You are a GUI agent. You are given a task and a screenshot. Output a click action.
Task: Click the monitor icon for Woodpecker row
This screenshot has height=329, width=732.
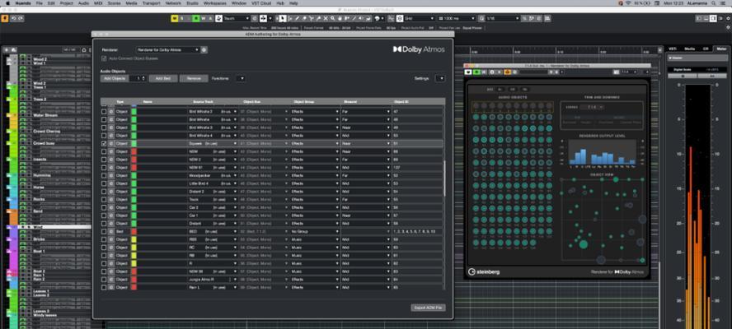(111, 176)
